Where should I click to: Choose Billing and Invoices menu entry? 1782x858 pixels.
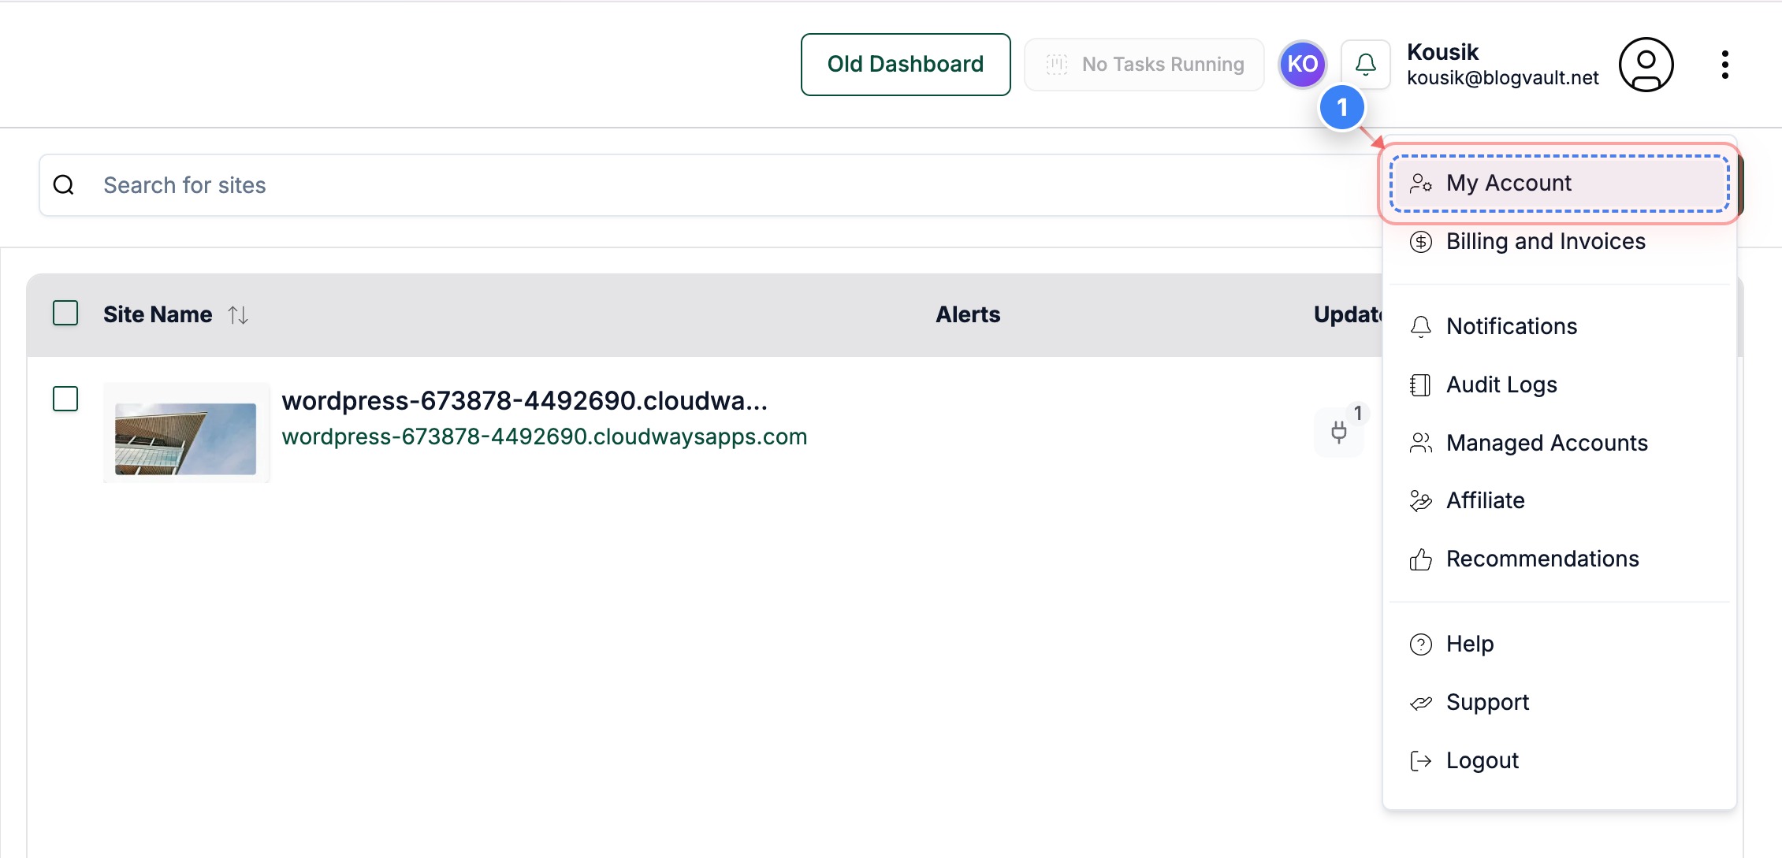click(x=1545, y=242)
